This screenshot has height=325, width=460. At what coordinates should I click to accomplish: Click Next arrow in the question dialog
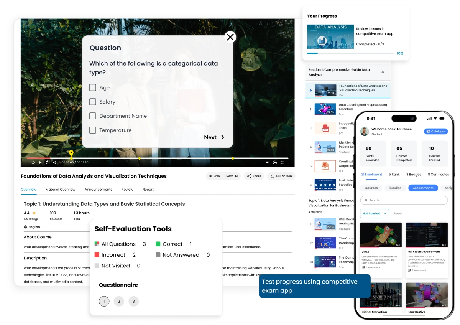[214, 137]
